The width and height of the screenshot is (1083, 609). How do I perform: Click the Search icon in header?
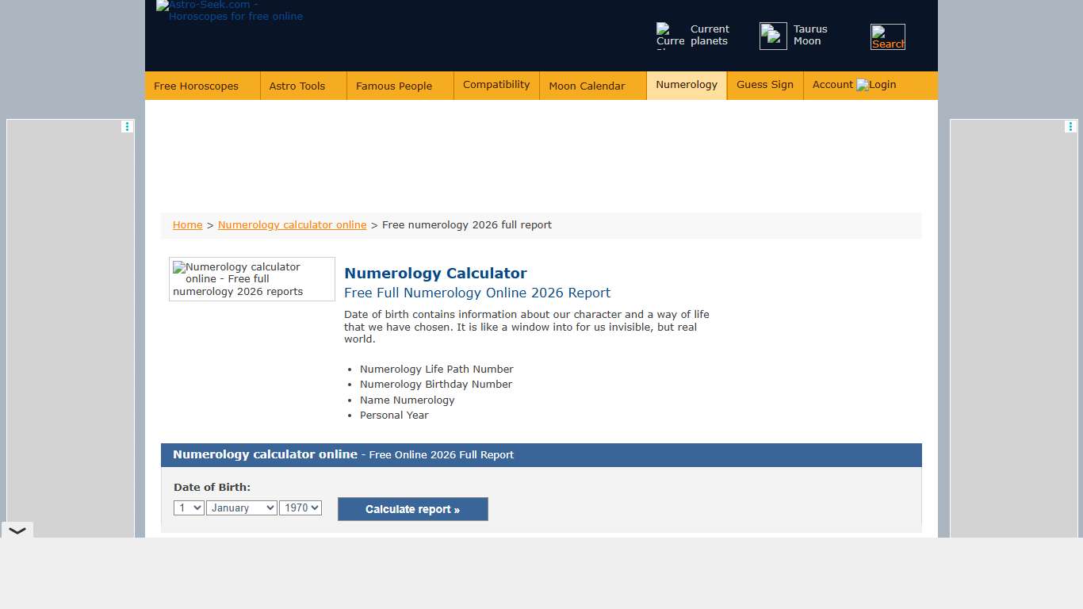pos(887,36)
